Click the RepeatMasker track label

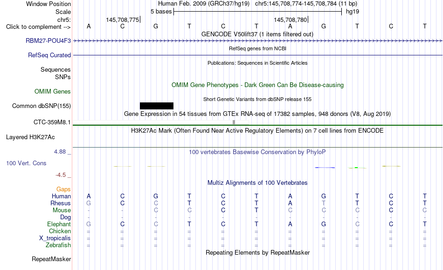click(51, 259)
